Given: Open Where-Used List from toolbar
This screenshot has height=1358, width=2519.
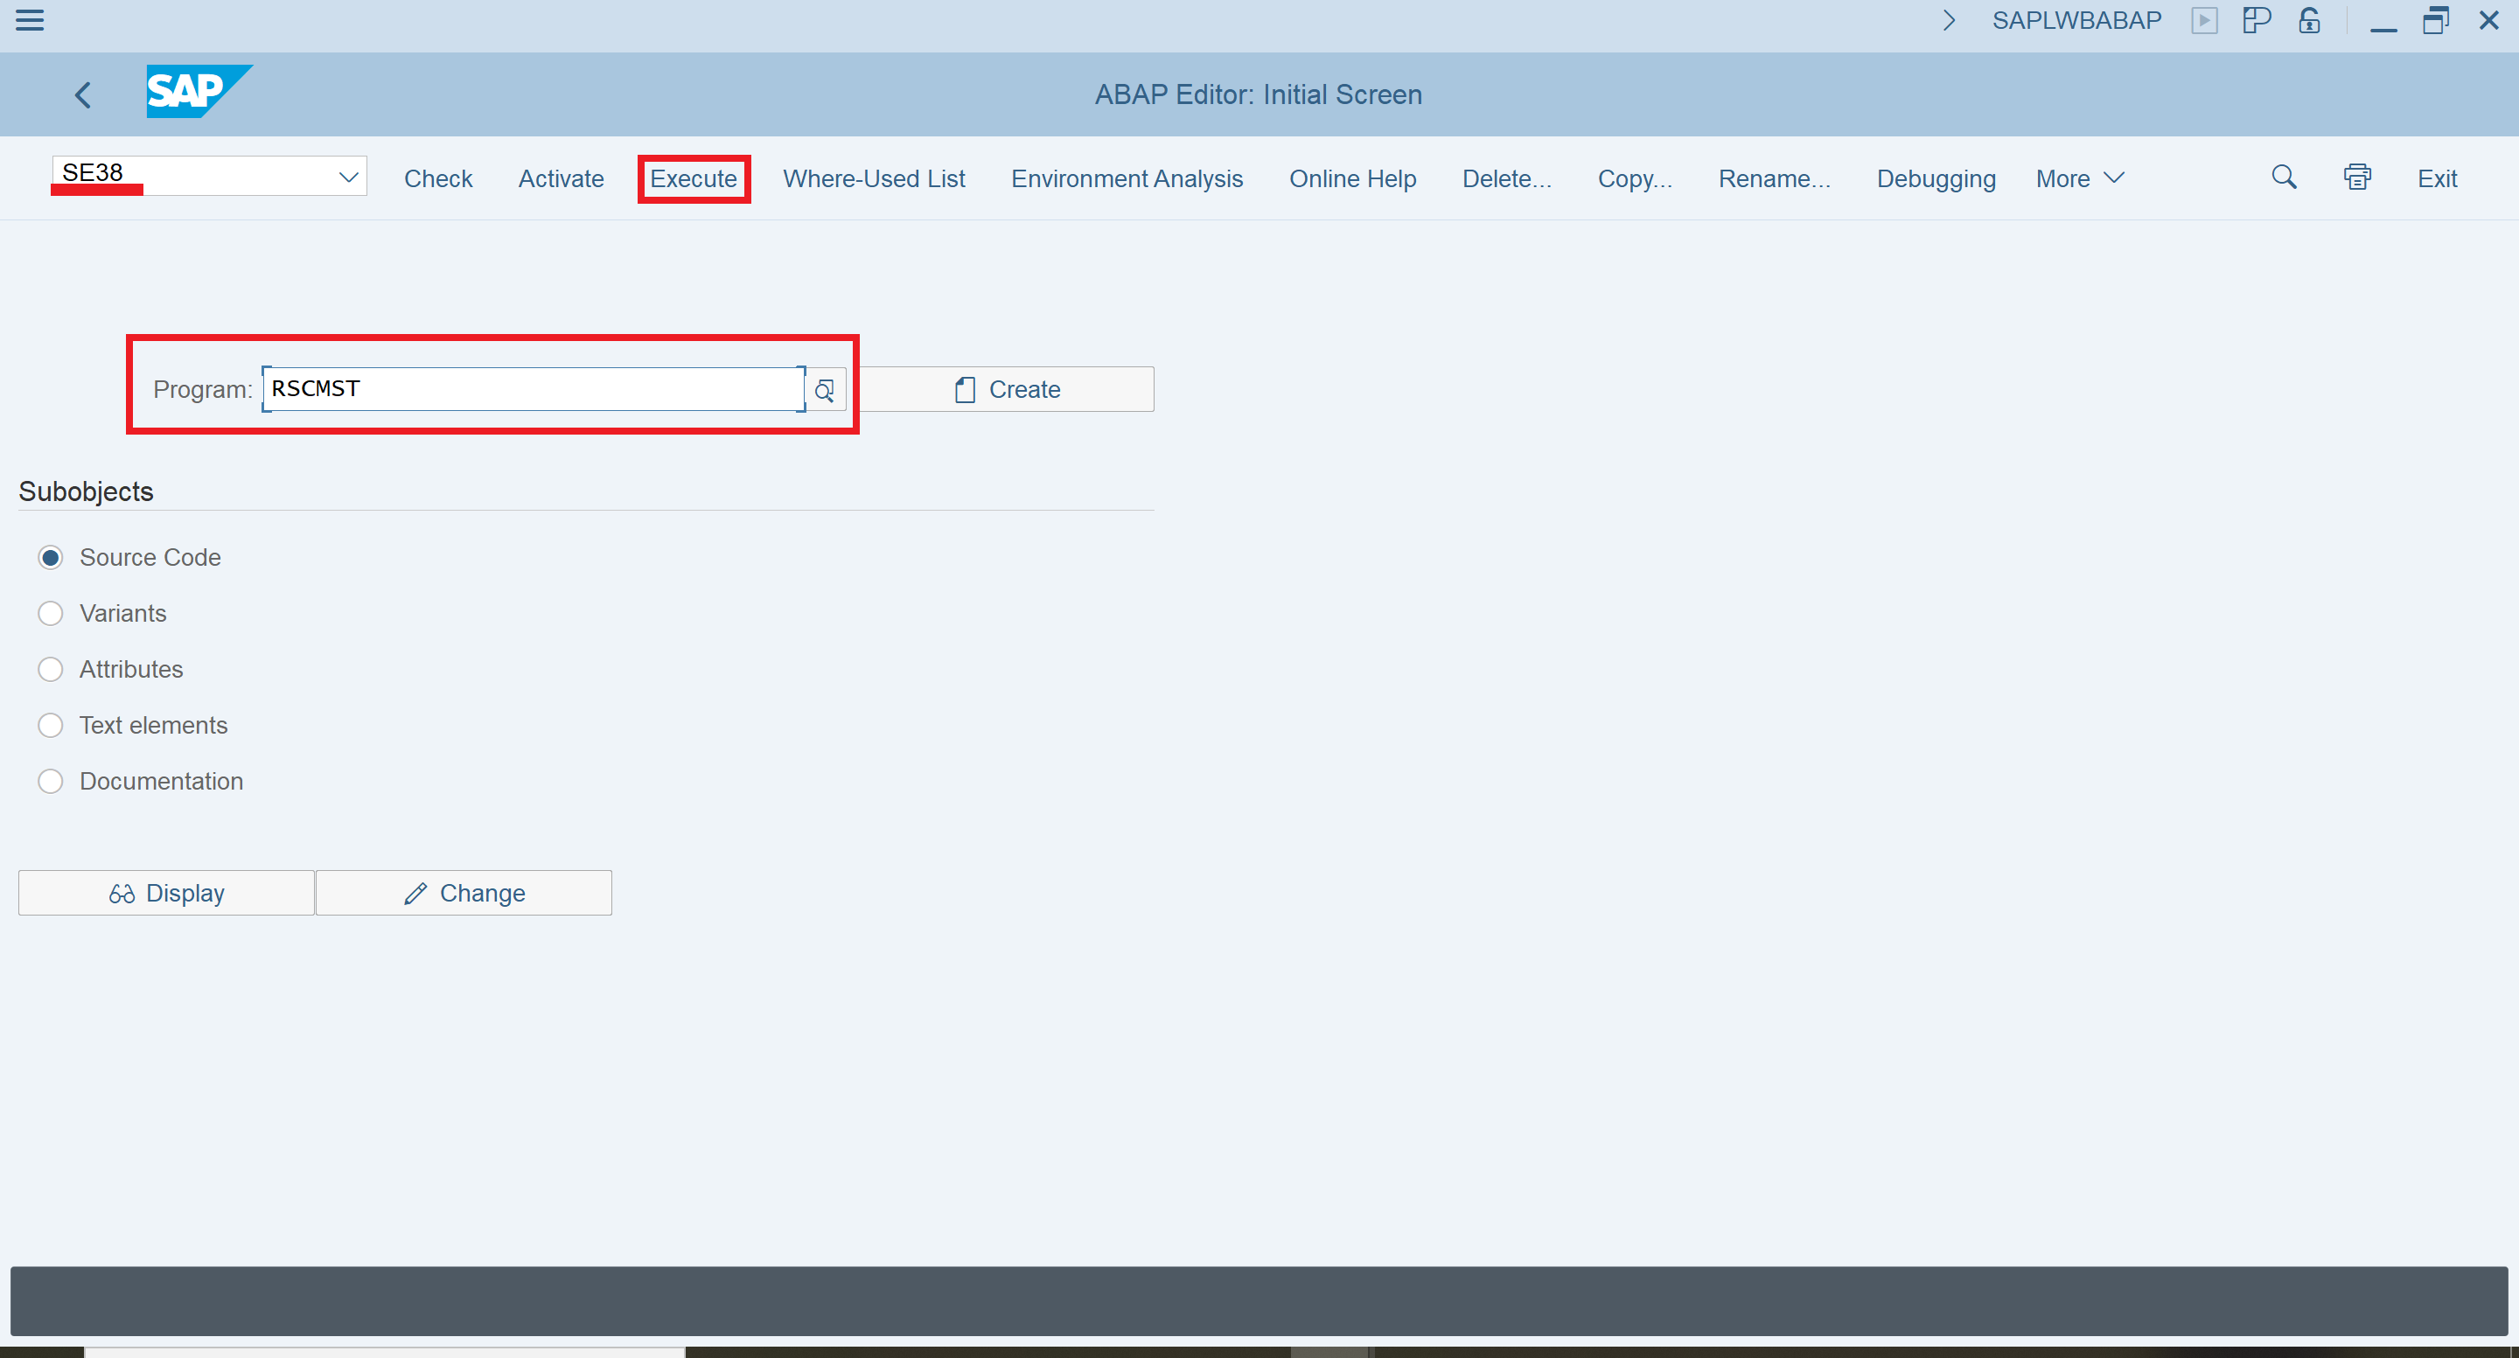Looking at the screenshot, I should 873,179.
